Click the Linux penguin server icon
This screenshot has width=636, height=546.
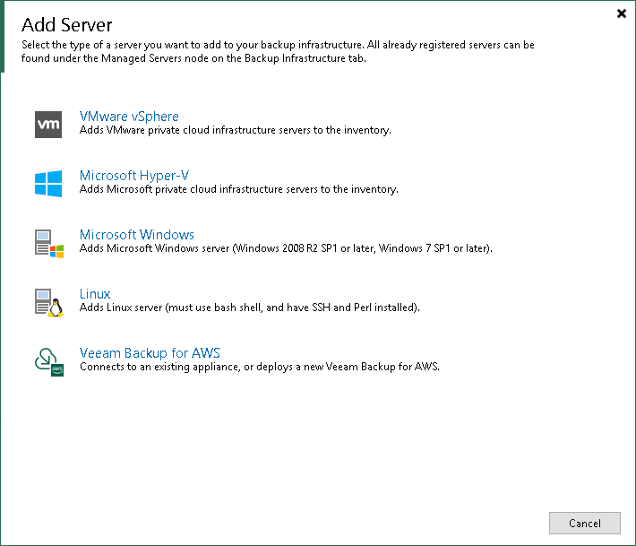49,303
